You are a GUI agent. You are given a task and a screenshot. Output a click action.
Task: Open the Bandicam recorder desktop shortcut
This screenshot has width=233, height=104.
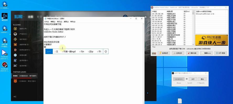click(x=5, y=65)
